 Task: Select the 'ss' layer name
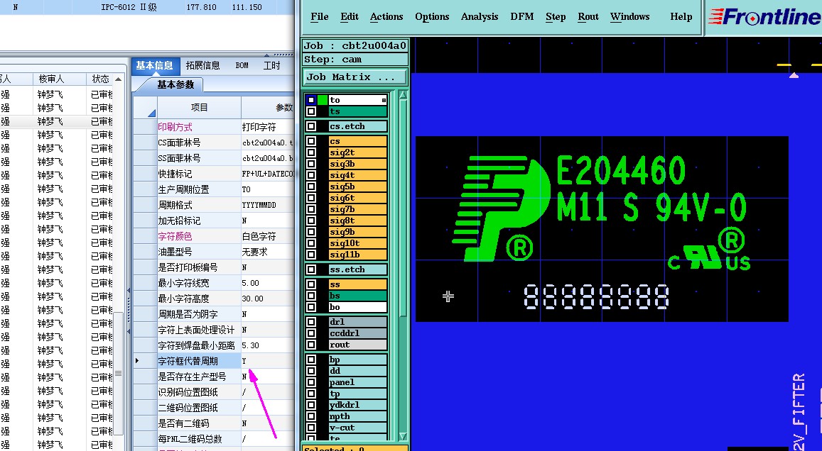357,284
